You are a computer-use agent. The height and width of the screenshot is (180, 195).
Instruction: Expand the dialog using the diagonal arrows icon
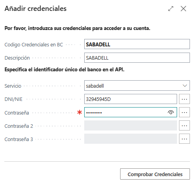tap(171, 9)
